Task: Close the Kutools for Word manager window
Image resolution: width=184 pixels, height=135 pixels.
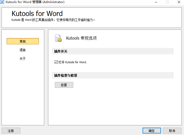Action: point(179,2)
